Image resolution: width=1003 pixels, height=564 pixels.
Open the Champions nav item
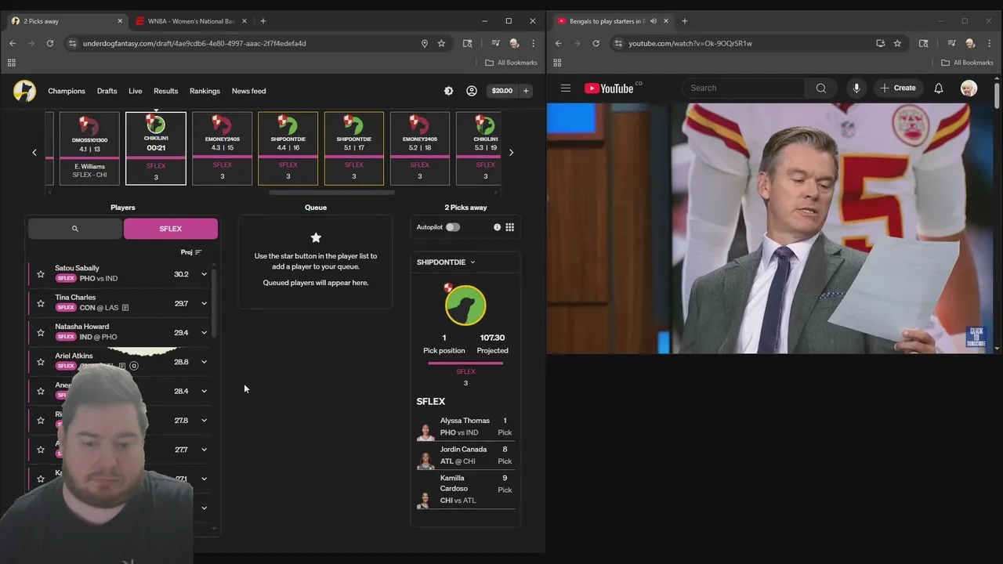(x=67, y=91)
